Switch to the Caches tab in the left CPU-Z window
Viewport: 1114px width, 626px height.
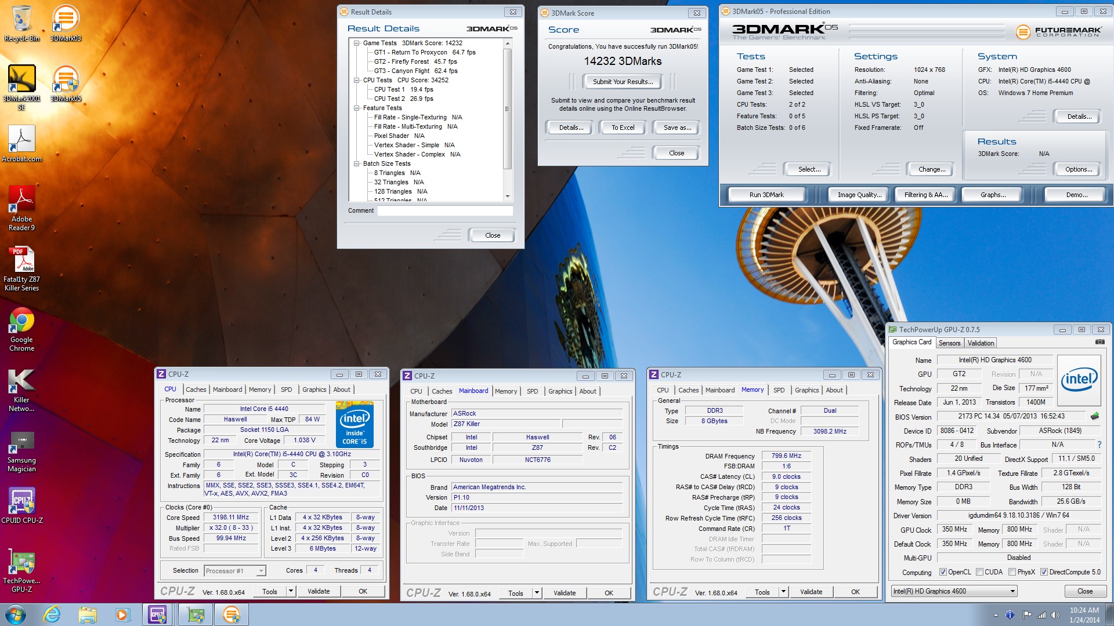196,390
